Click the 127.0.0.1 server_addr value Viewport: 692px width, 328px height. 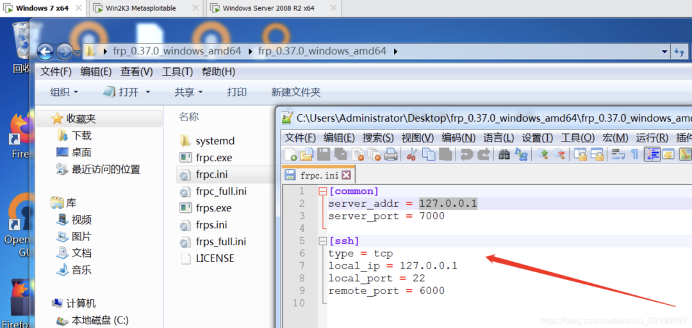[x=448, y=204]
